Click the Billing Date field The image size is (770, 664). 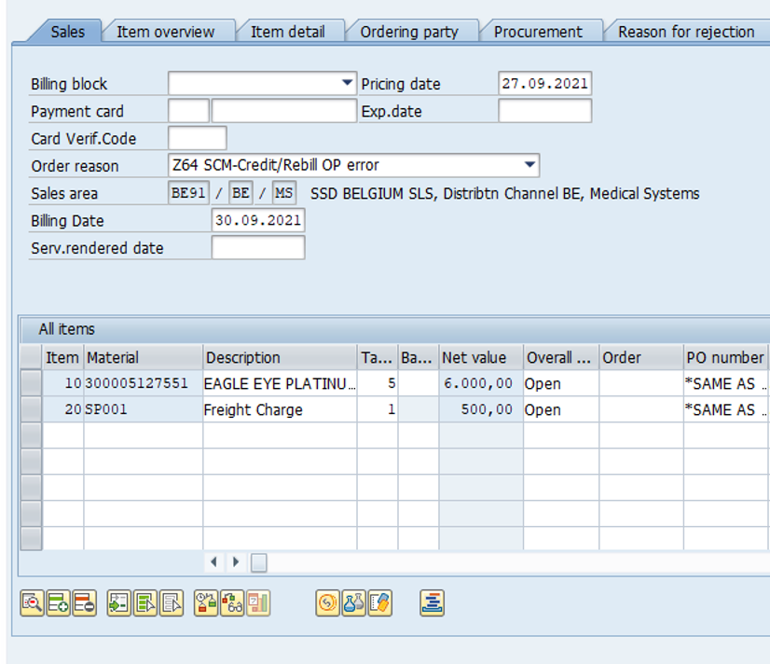coord(258,220)
